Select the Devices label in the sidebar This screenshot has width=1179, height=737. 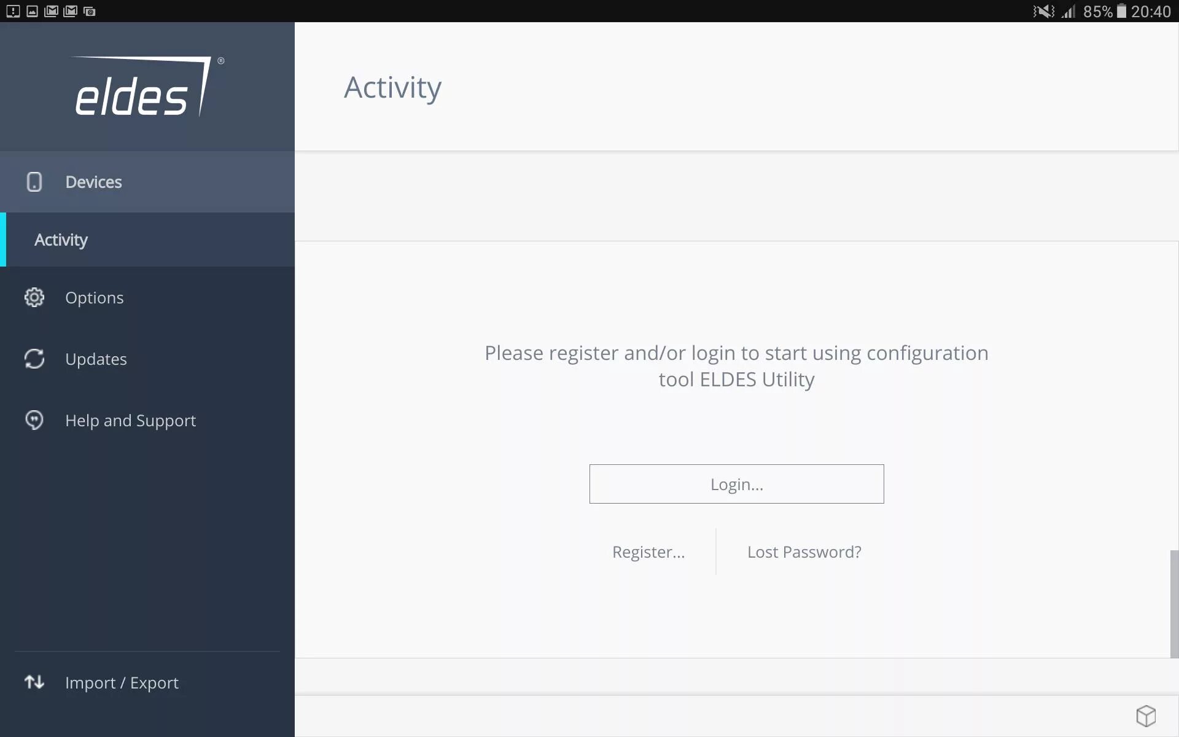pyautogui.click(x=93, y=182)
